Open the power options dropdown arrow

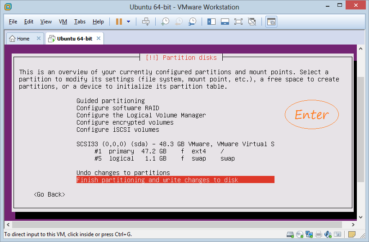[129, 22]
